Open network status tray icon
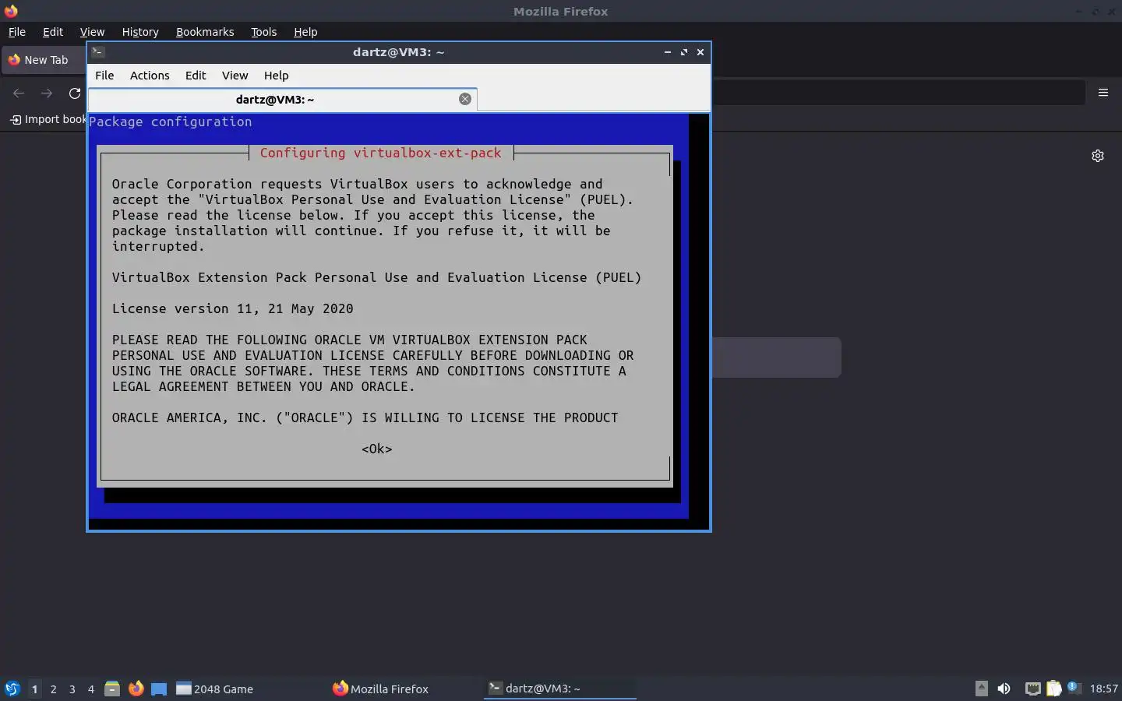Image resolution: width=1122 pixels, height=701 pixels. pos(1032,689)
